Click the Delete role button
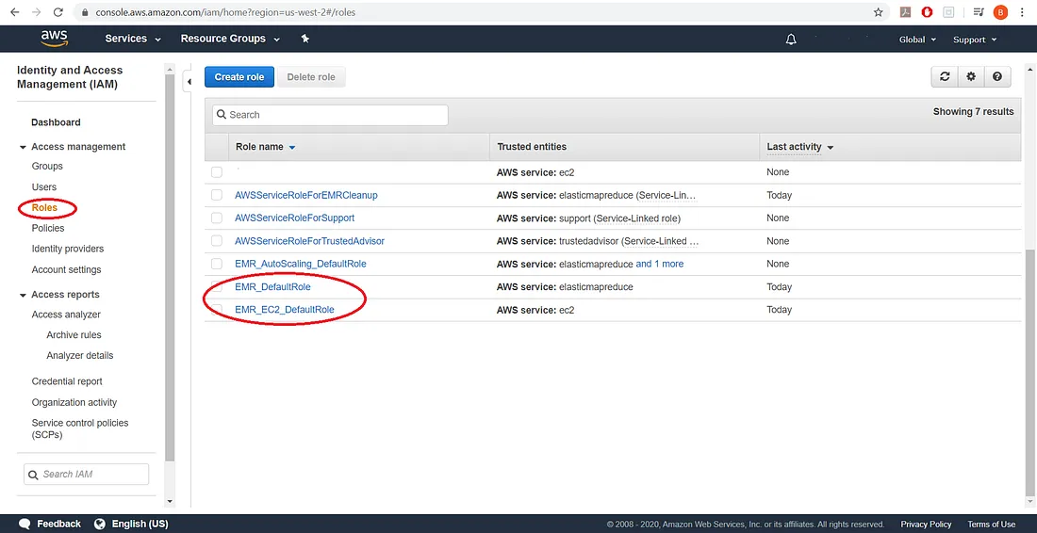This screenshot has height=533, width=1037. (x=311, y=76)
